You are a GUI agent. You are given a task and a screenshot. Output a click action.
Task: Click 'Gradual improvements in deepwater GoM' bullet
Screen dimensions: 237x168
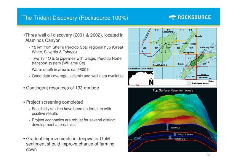(69, 144)
